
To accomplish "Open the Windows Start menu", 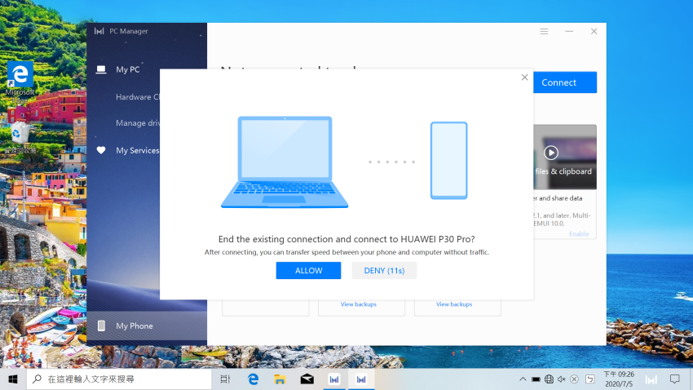I will tap(13, 379).
